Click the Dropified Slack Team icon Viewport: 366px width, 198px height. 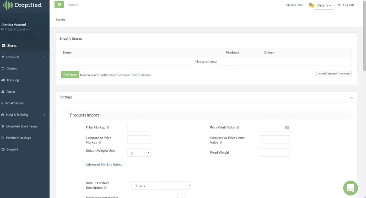[3, 126]
